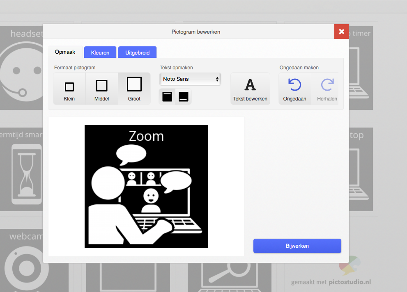The width and height of the screenshot is (407, 292).
Task: Undo the last change with Ongedaan
Action: coord(294,88)
